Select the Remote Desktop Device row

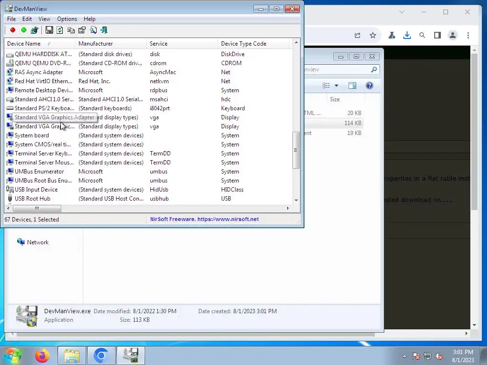point(148,90)
